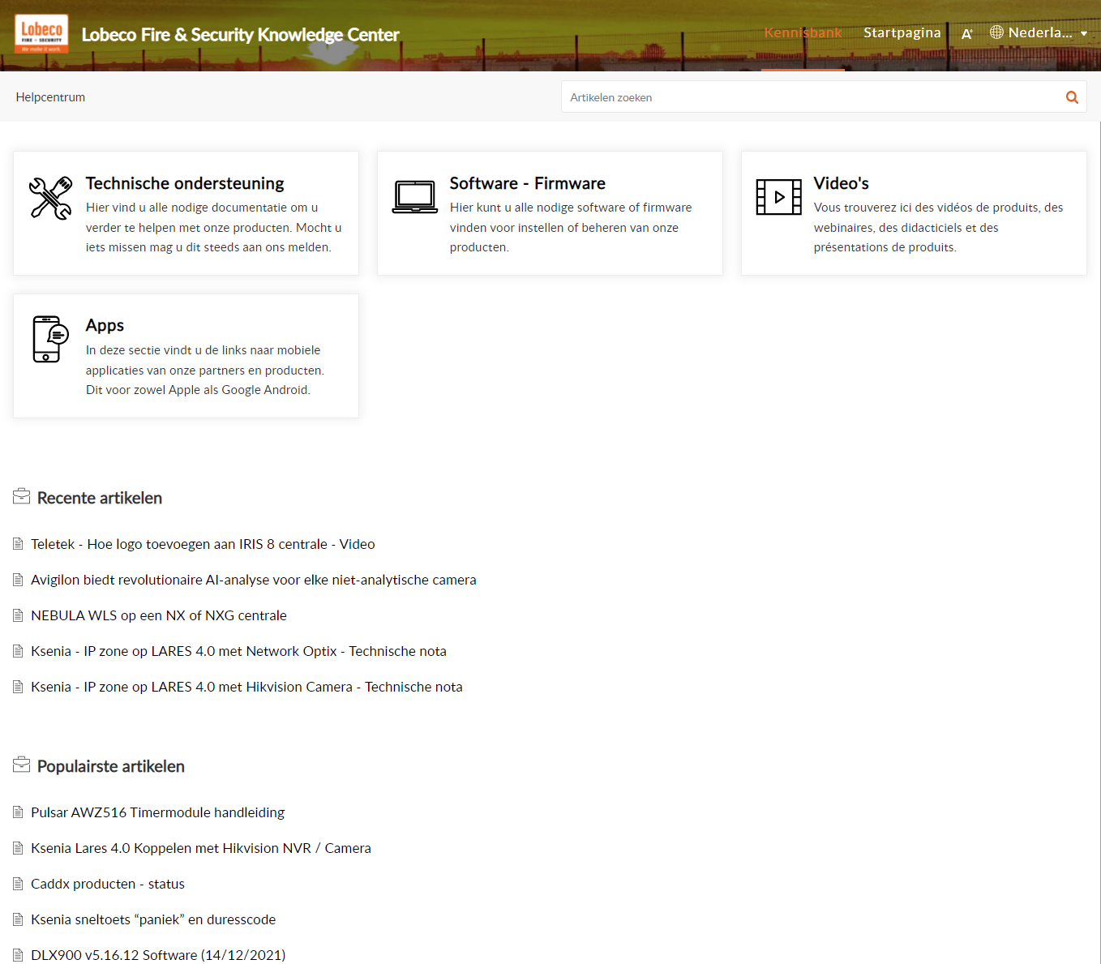Open Ksenia LARES Hikvision Camera nota
Screen dimensions: 1101x964
click(246, 687)
